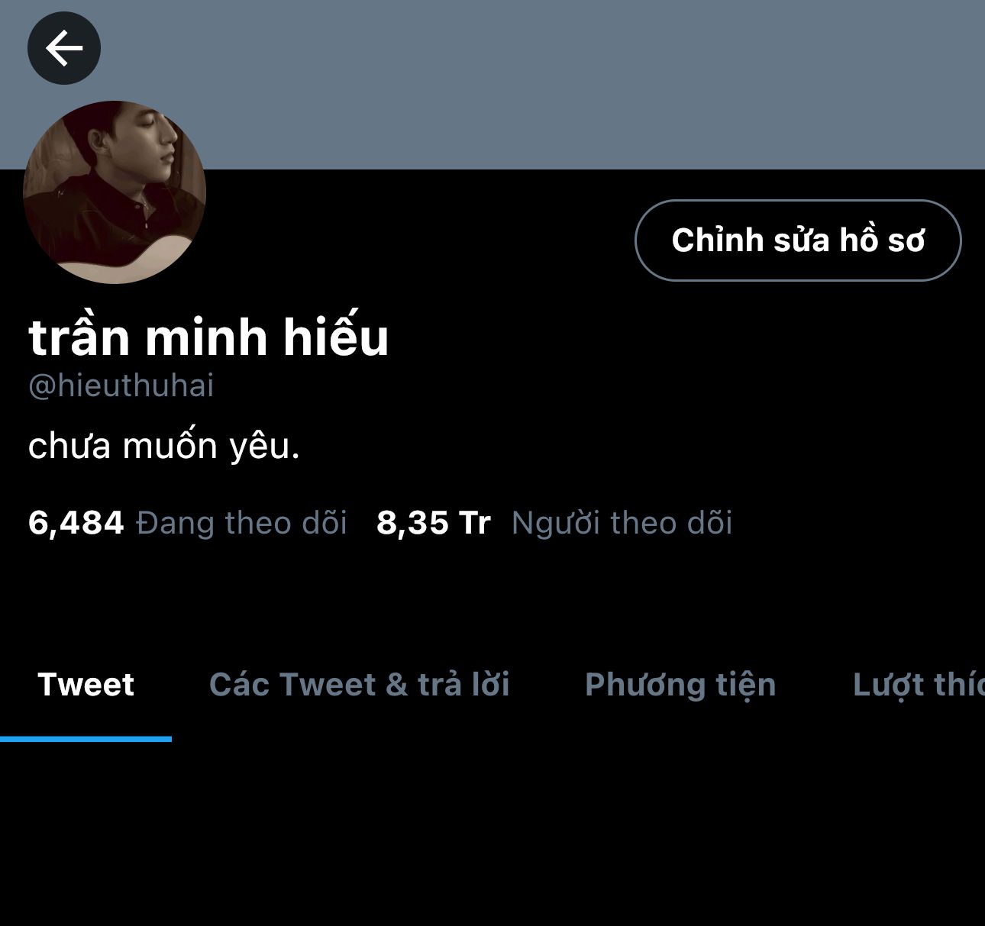Viewport: 985px width, 926px height.
Task: Click the Đang theo dõi label
Action: 241,523
